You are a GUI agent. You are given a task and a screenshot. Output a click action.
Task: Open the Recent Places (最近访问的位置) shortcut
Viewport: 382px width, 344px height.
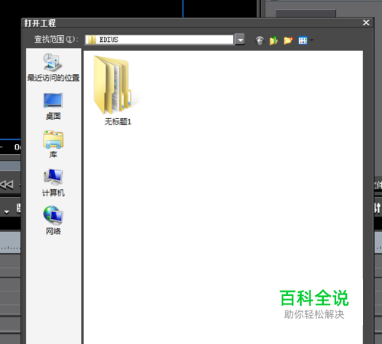[53, 67]
